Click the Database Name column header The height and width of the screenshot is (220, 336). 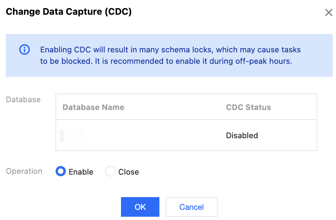click(x=93, y=108)
